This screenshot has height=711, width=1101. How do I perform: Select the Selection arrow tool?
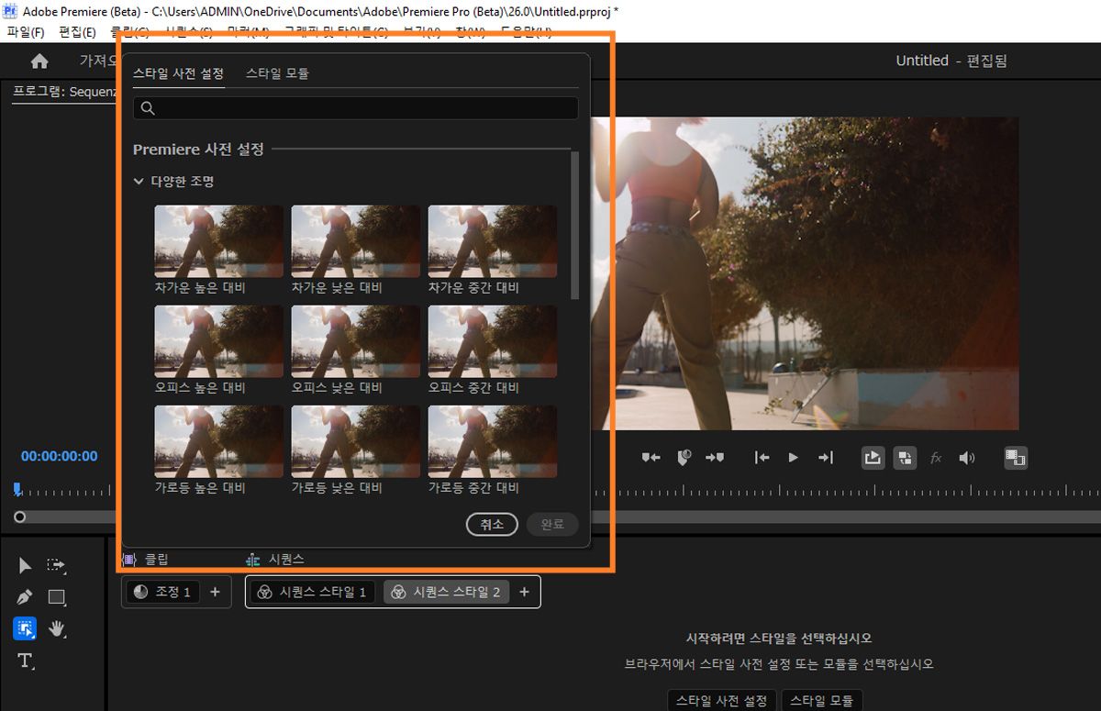pos(25,565)
